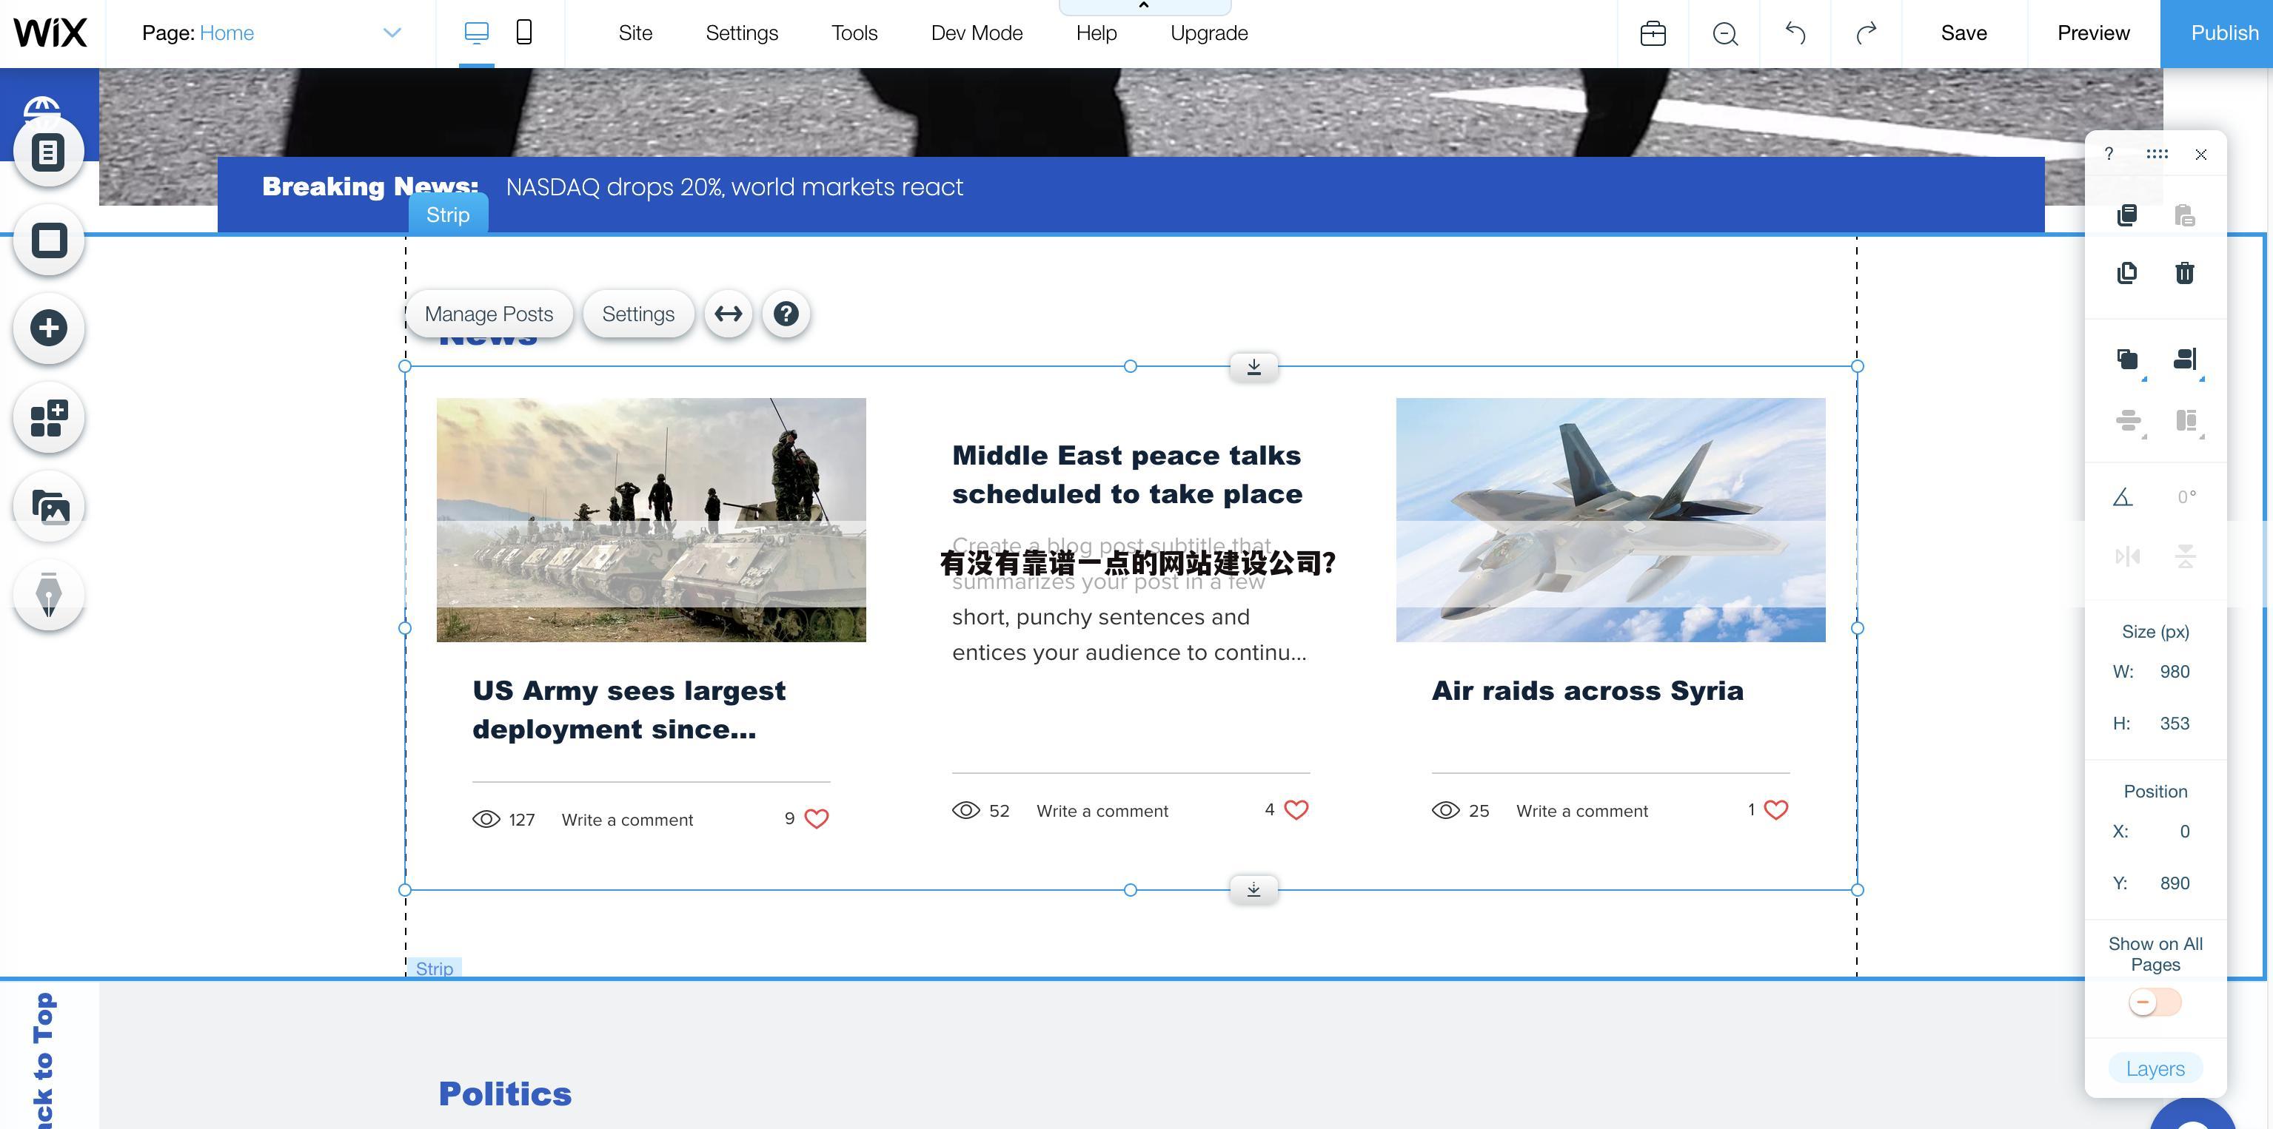This screenshot has height=1129, width=2273.
Task: Click Write a comment on US Army post
Action: [x=627, y=820]
